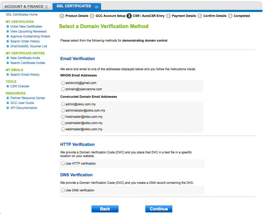Click step 1 Product Details circle icon
This screenshot has width=264, height=214.
point(62,16)
